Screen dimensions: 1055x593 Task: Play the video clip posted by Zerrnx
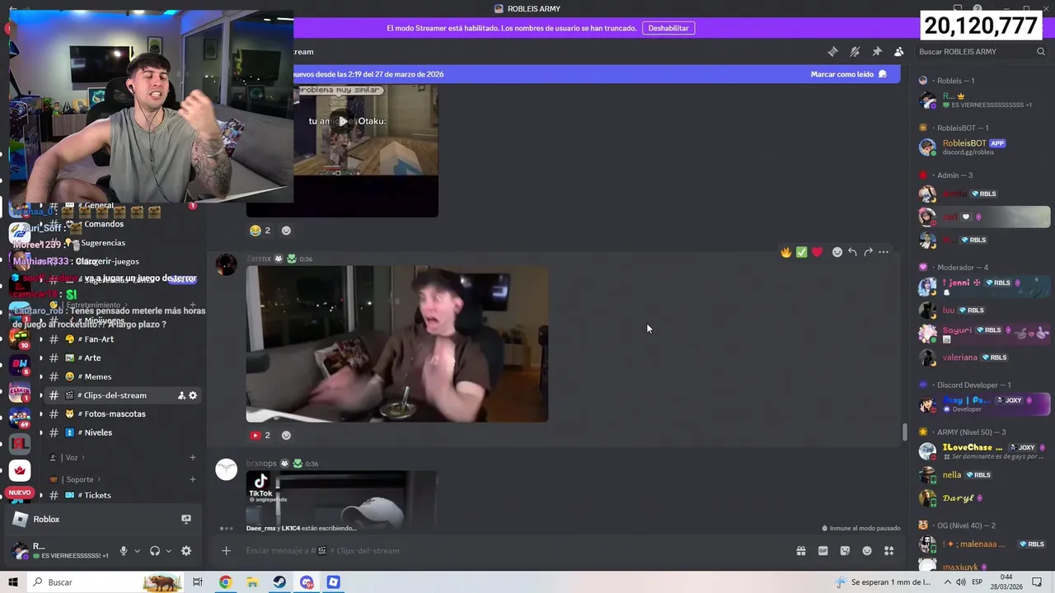click(397, 343)
